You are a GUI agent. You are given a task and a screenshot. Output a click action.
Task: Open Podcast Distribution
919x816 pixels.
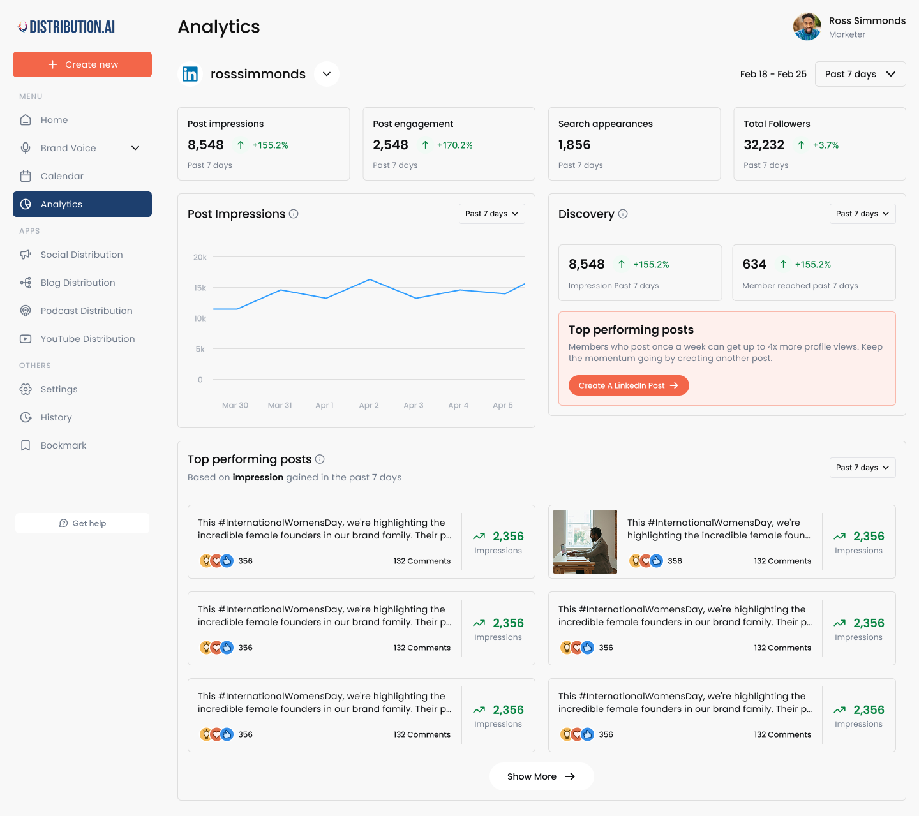tap(86, 311)
